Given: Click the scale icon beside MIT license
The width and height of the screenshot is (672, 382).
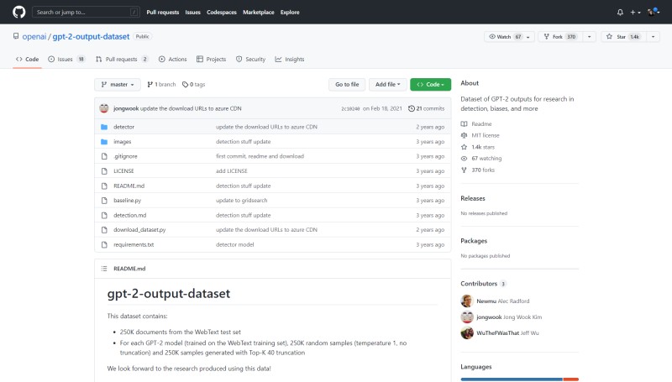Looking at the screenshot, I should click(465, 135).
